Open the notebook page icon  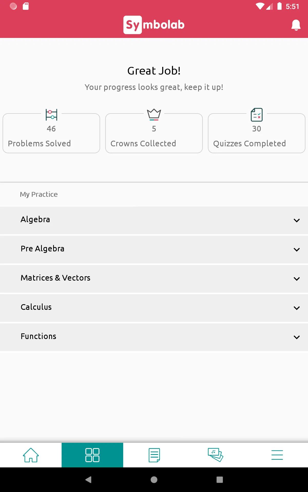pyautogui.click(x=154, y=455)
